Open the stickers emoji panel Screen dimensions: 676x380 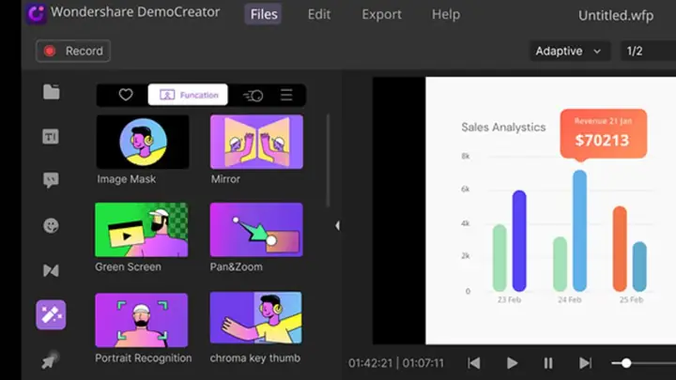51,225
